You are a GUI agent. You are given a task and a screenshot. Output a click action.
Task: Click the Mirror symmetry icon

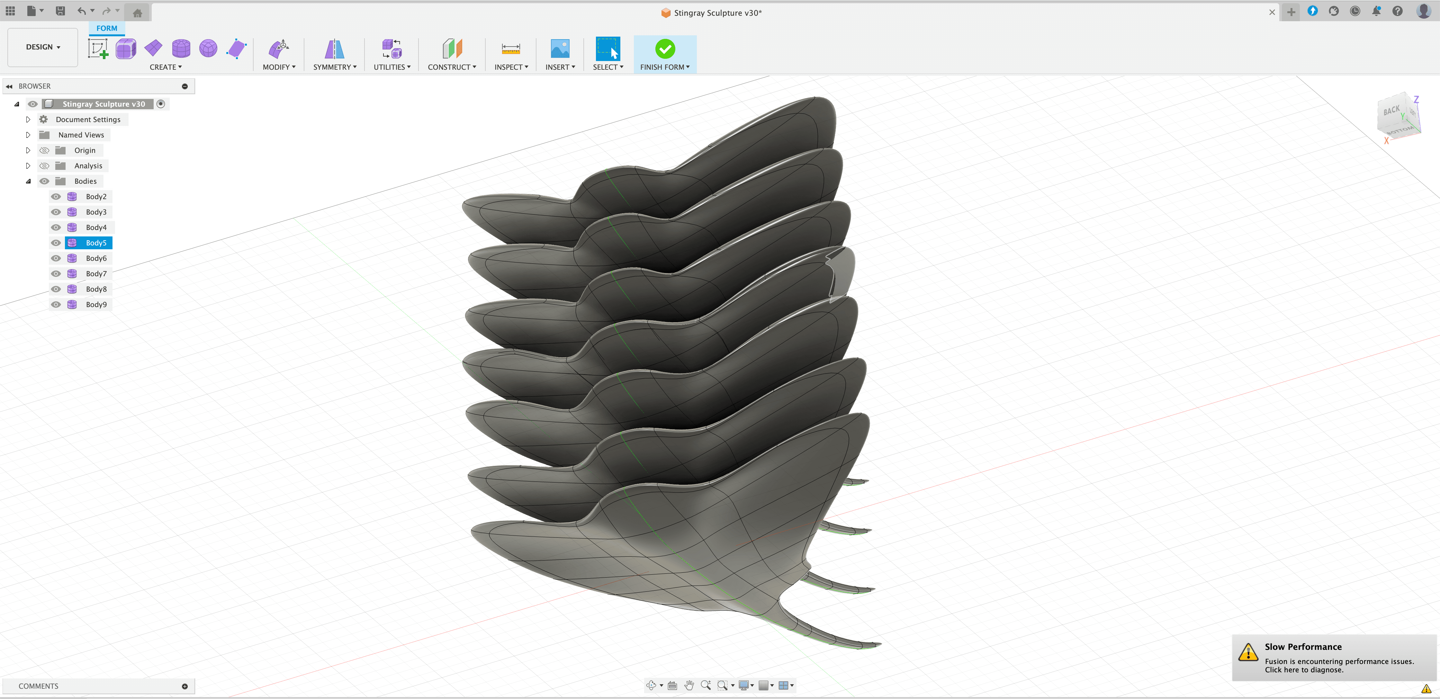pyautogui.click(x=334, y=49)
